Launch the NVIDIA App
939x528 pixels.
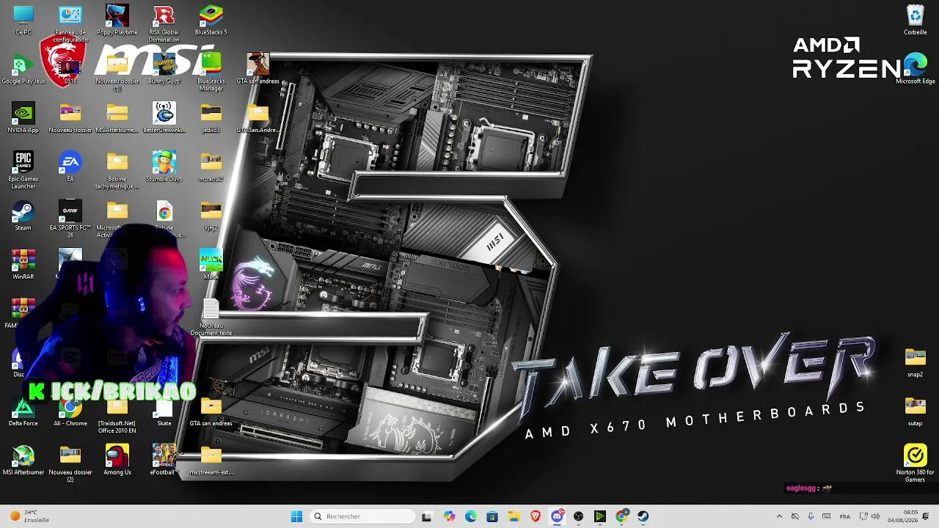tap(23, 118)
